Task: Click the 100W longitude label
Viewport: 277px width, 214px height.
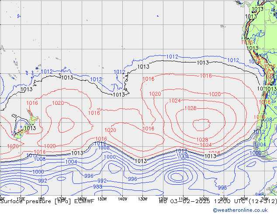Action: click(x=204, y=199)
